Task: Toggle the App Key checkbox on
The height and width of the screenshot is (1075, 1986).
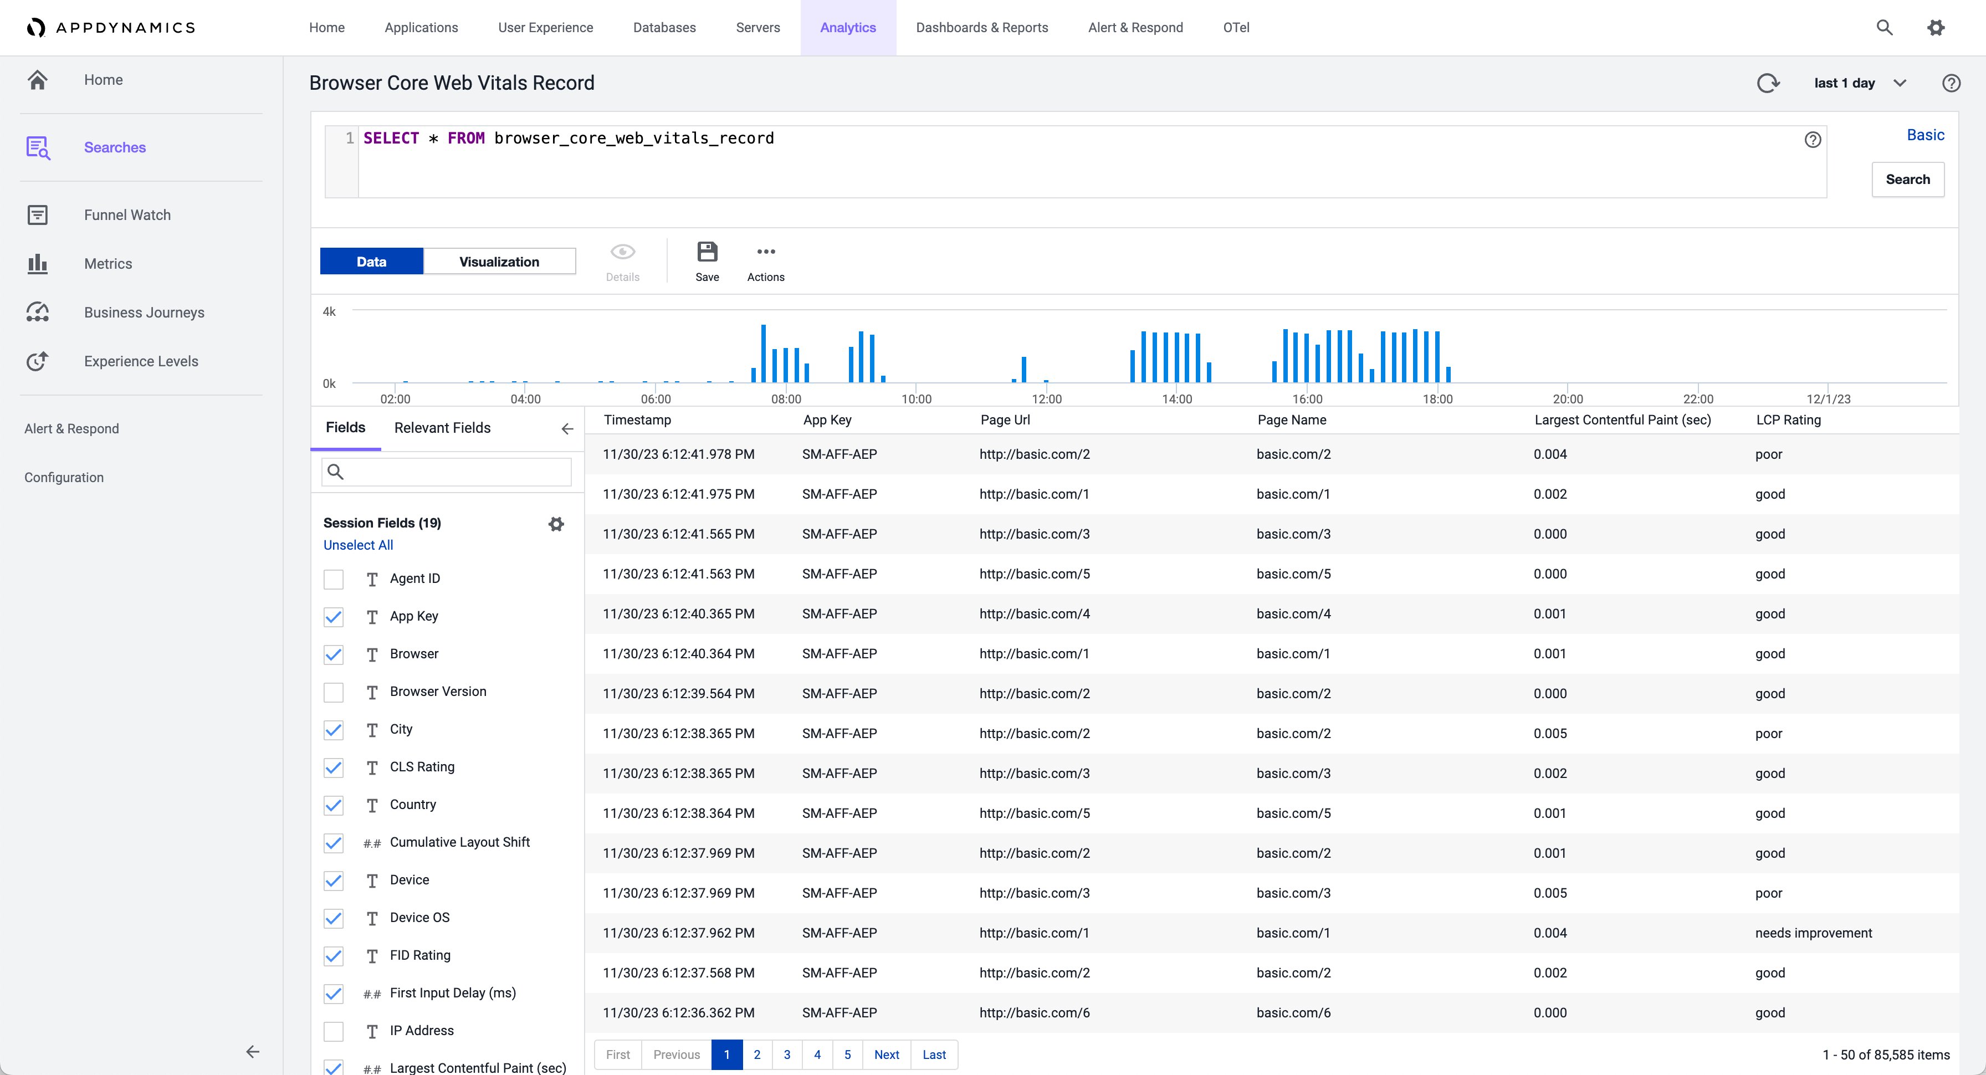Action: [x=335, y=616]
